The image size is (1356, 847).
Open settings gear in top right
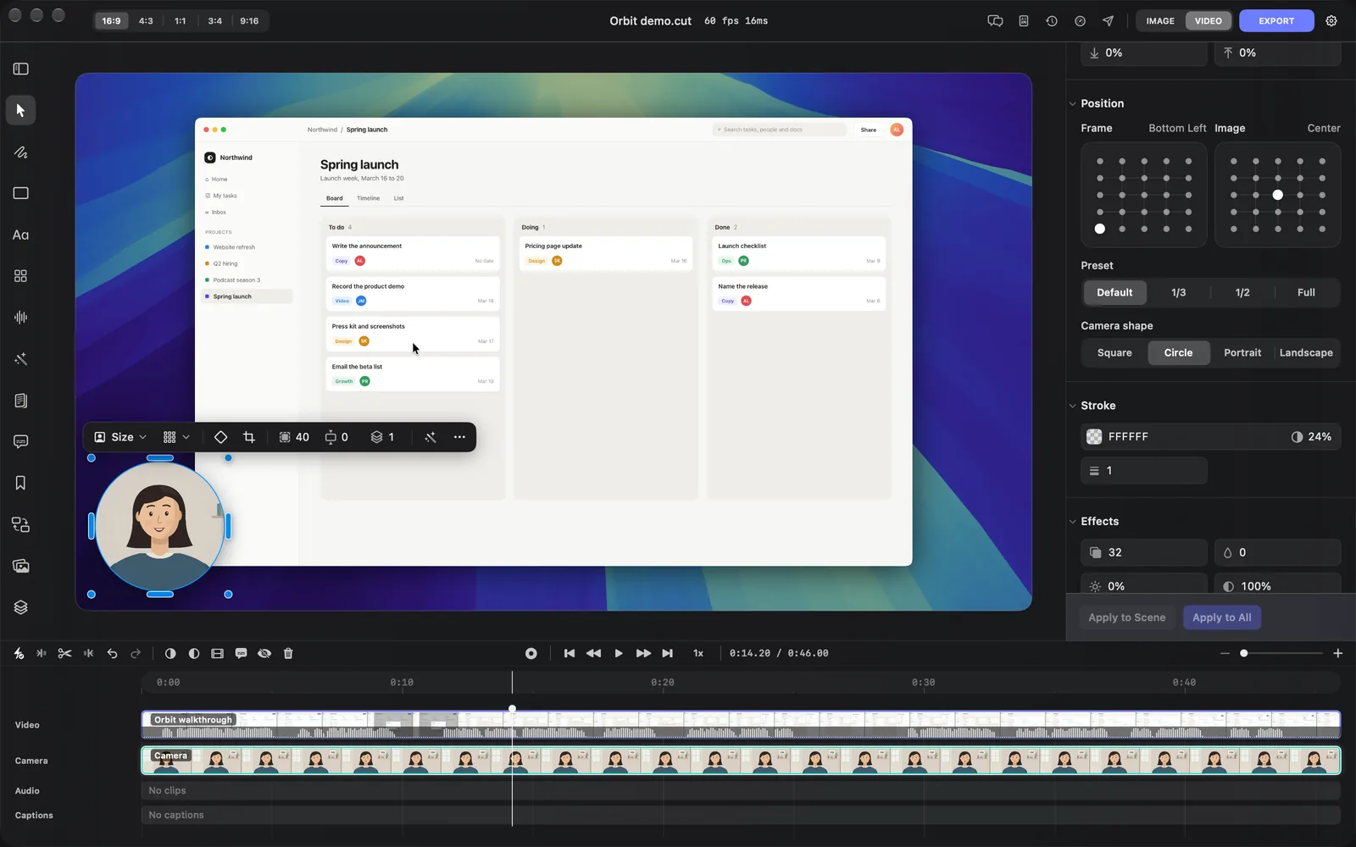[x=1331, y=21]
